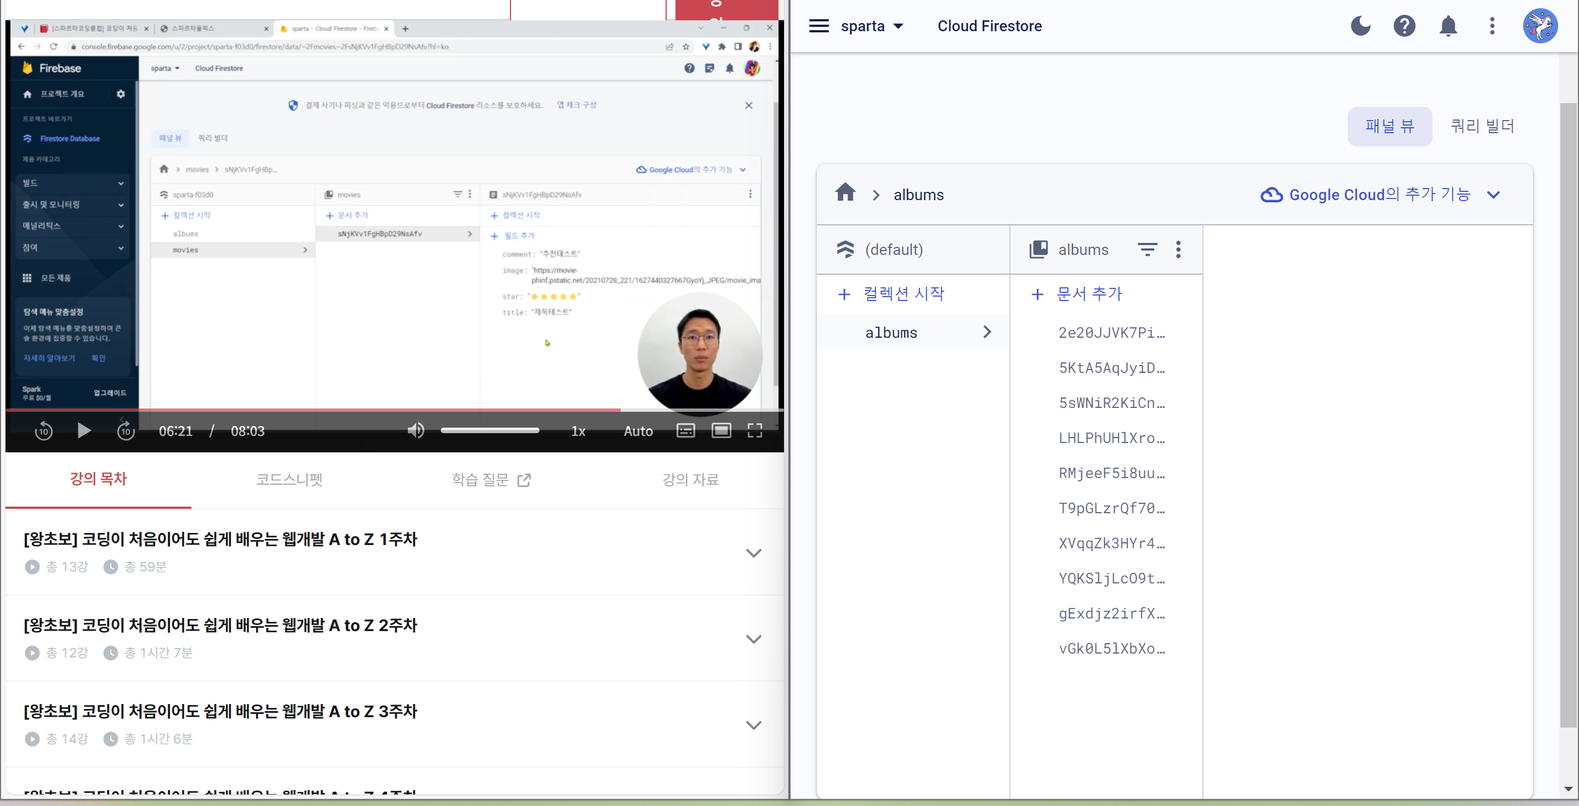Viewport: 1579px width, 806px height.
Task: Switch to the 쿼리 빌더 tab
Action: coord(1482,126)
